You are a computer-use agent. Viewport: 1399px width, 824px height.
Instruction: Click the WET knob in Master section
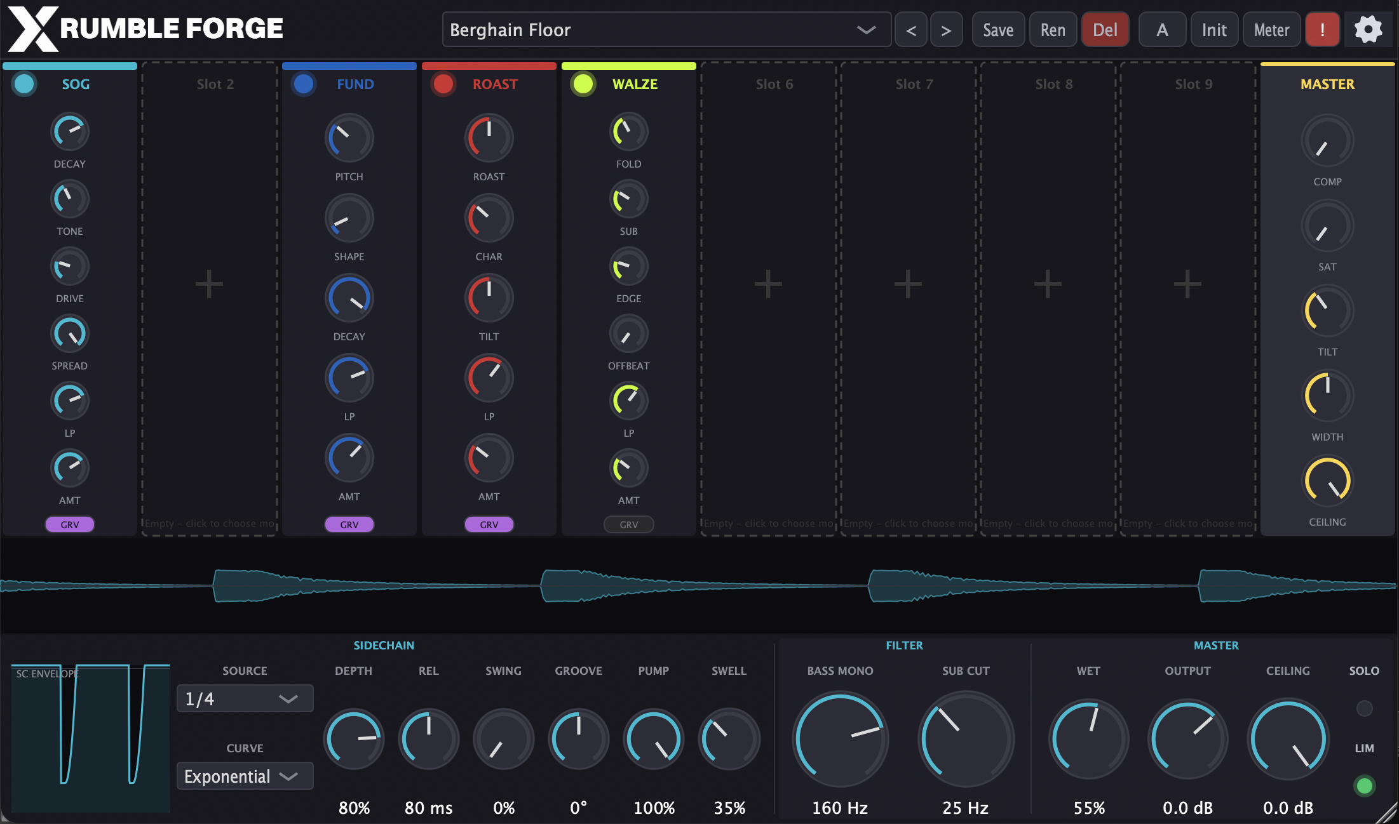(1088, 739)
